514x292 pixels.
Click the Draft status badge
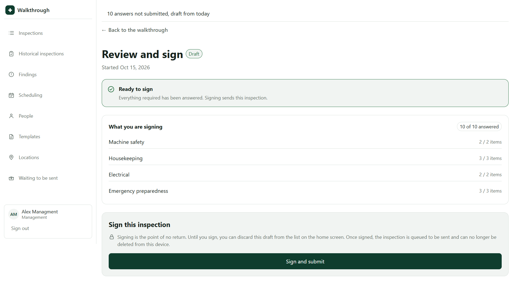coord(194,54)
